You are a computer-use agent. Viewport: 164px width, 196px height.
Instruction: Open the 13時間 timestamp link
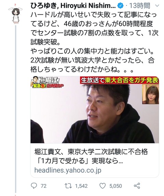139,6
